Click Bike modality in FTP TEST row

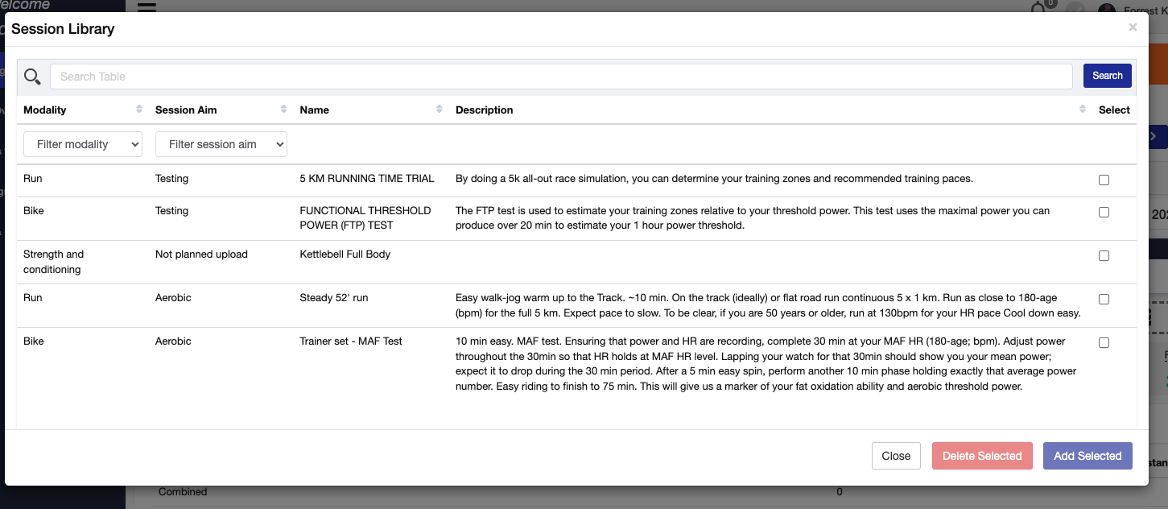pos(34,210)
